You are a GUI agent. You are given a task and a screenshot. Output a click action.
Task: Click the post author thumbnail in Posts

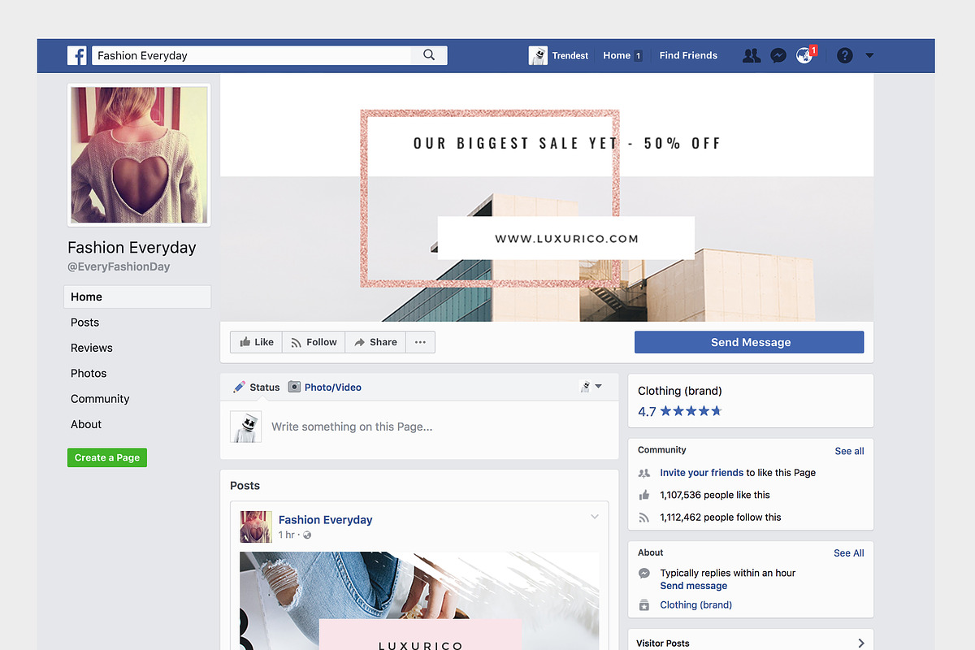coord(256,526)
